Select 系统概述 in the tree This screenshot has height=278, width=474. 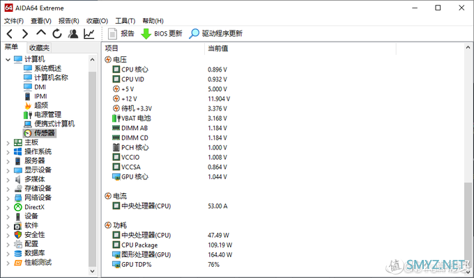coord(48,68)
